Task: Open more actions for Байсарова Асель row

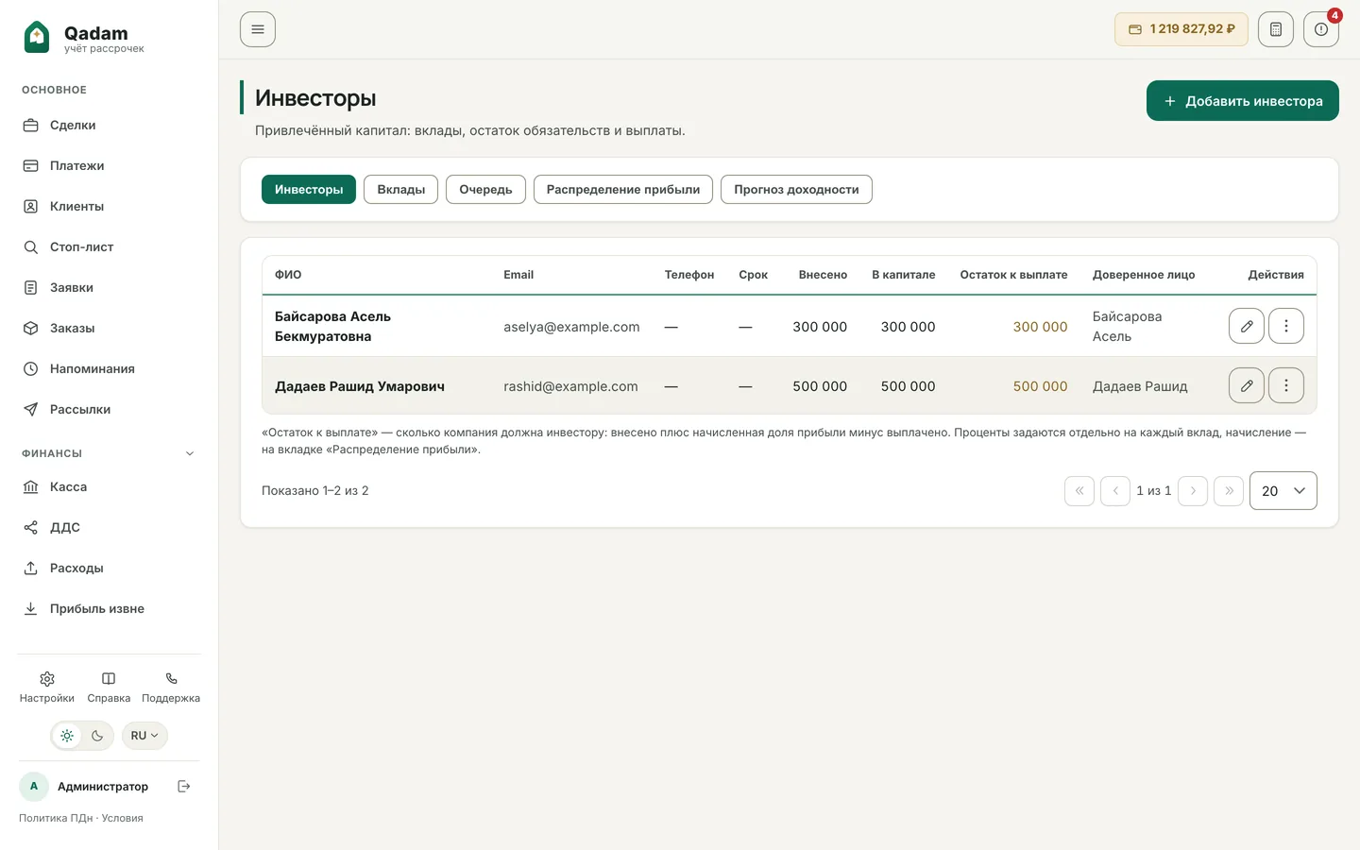Action: (1286, 326)
